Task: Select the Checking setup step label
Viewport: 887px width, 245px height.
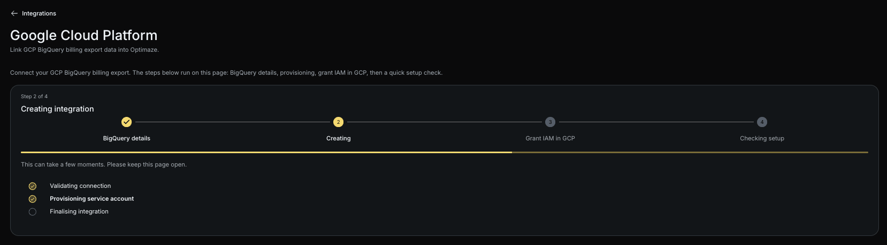Action: (x=762, y=138)
